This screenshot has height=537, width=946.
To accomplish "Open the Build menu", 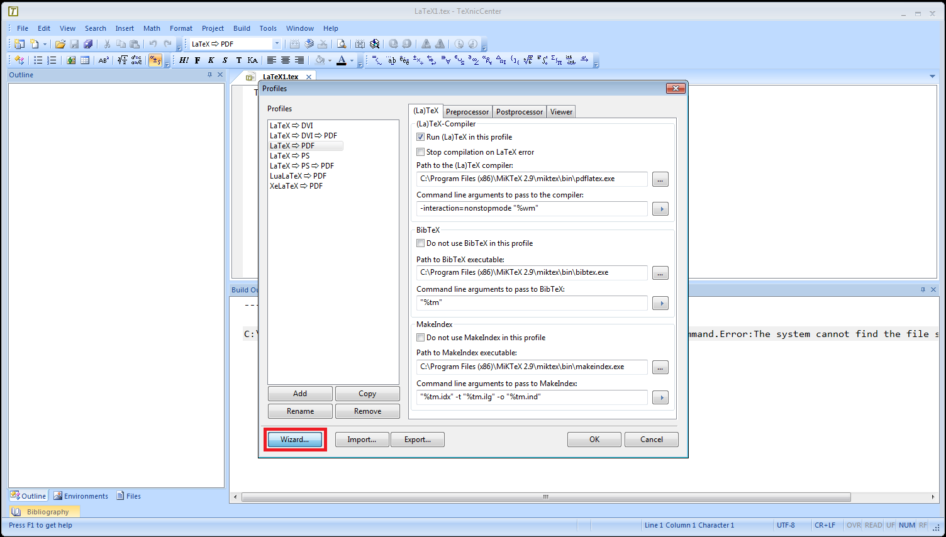I will (x=242, y=28).
